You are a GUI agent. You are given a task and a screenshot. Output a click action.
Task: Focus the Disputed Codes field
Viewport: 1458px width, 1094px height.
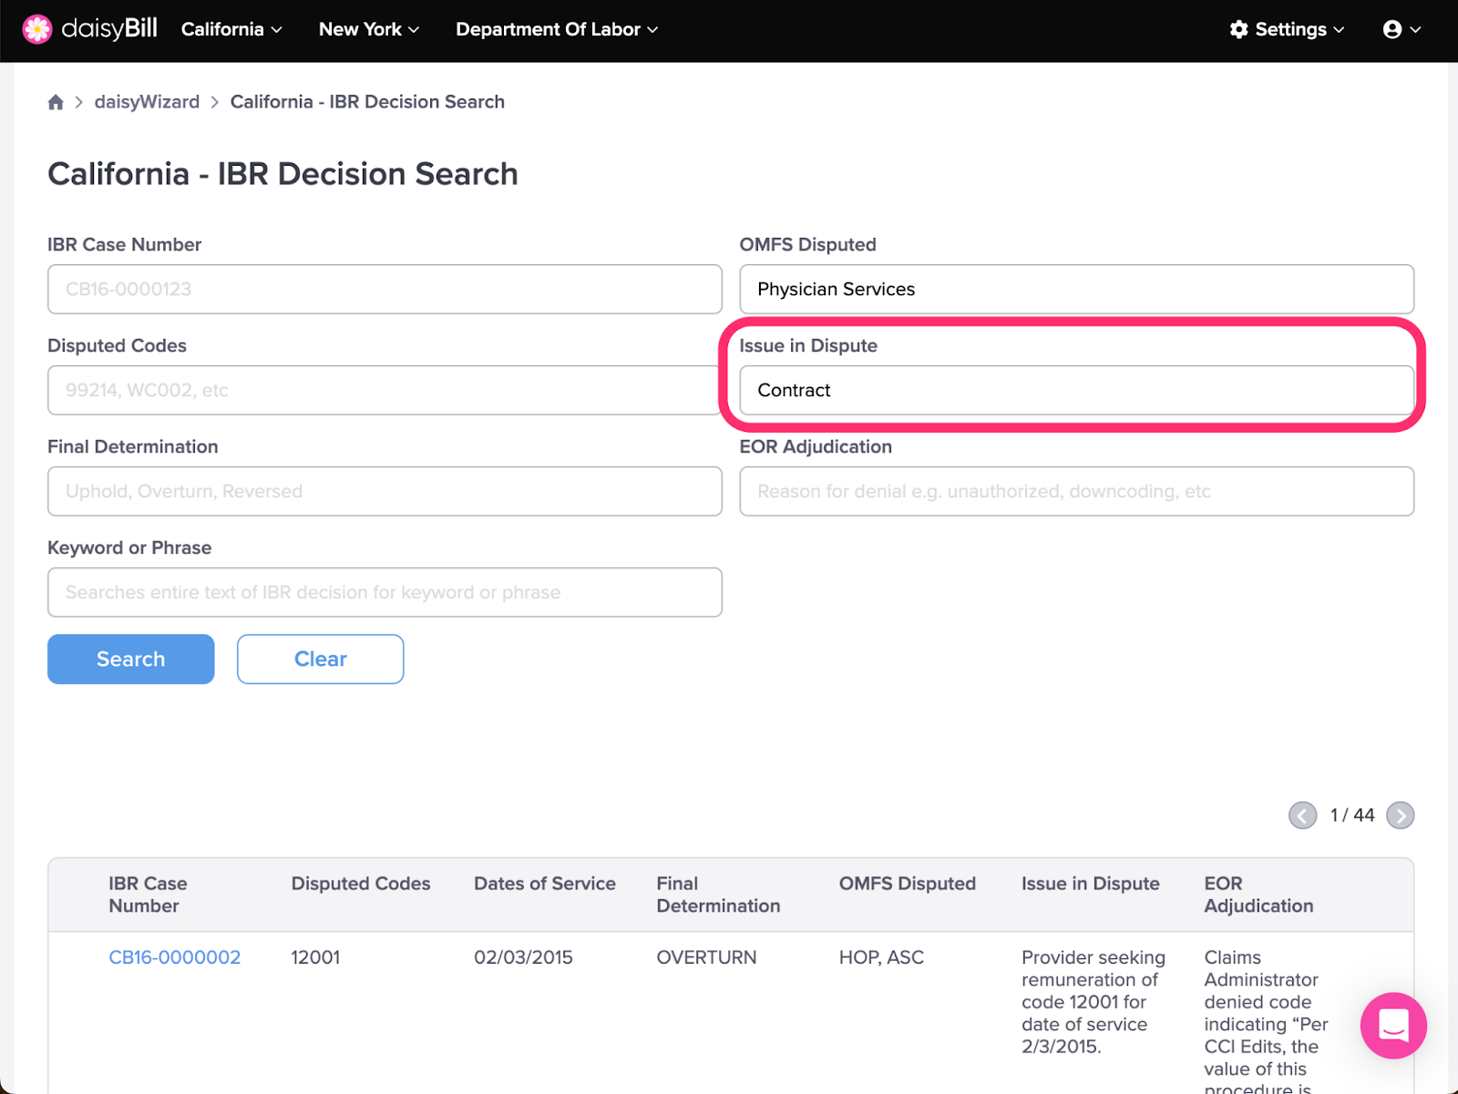385,391
